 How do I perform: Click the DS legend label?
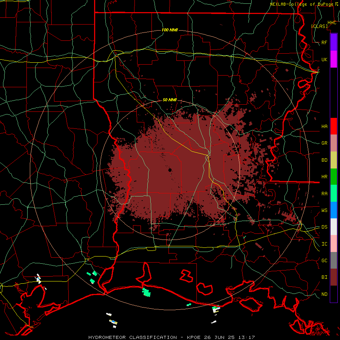click(324, 227)
